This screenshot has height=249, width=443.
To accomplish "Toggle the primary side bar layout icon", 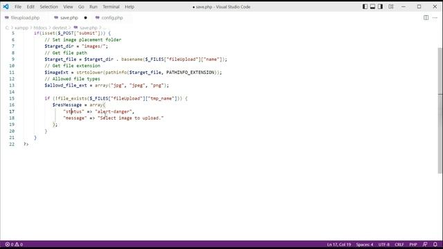I will coord(365,6).
